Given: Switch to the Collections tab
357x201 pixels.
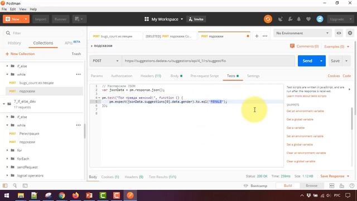Looking at the screenshot, I should [43, 43].
